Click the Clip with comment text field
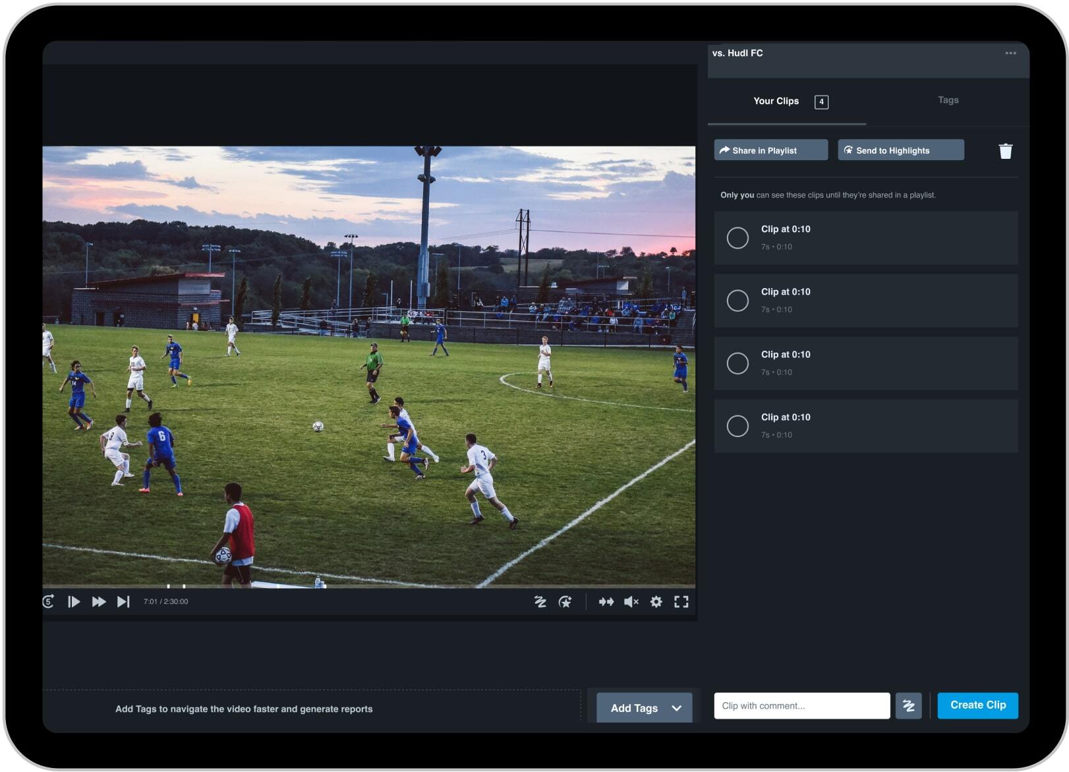This screenshot has height=772, width=1069. pos(801,705)
